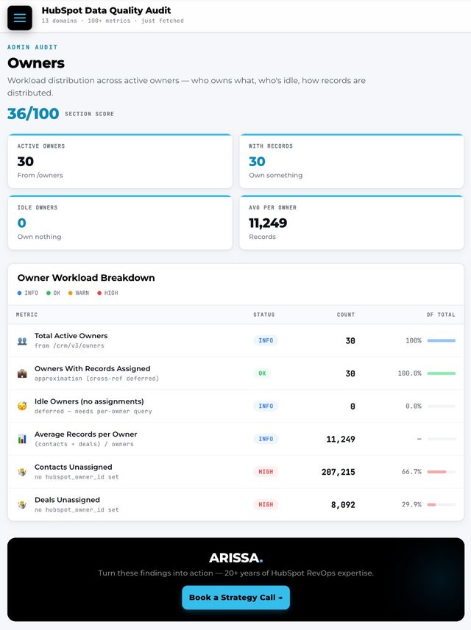Click the 36/100 section score

(33, 114)
